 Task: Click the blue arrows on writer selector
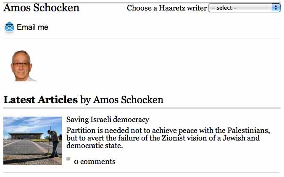point(276,8)
